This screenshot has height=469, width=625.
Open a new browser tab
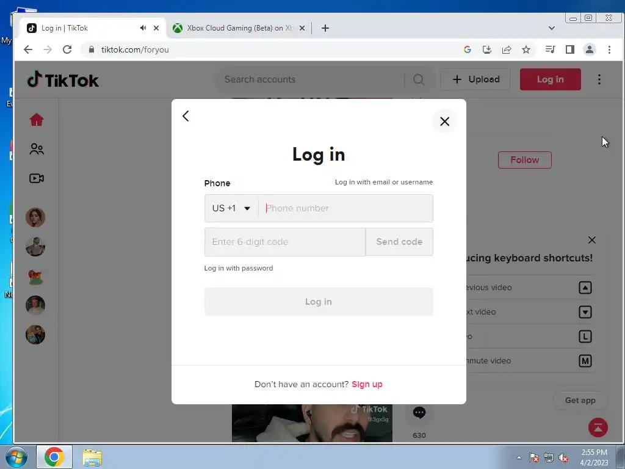[325, 28]
